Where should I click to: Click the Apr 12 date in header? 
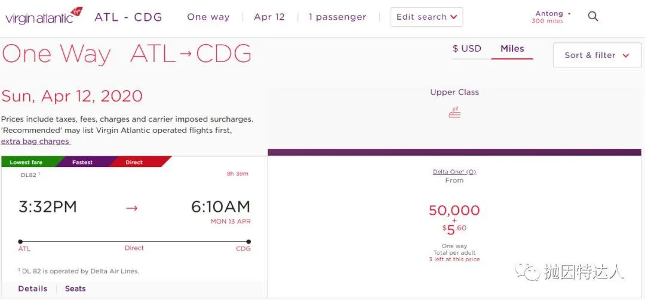coord(269,17)
